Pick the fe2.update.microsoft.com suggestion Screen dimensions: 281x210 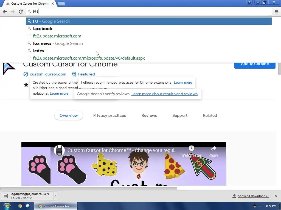point(149,36)
